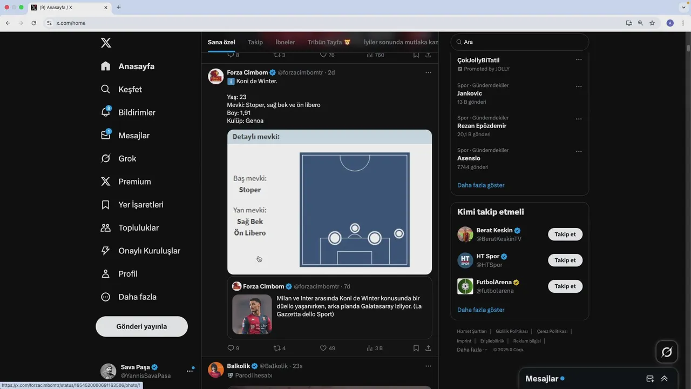Open the Premium page
691x389 pixels.
point(126,182)
